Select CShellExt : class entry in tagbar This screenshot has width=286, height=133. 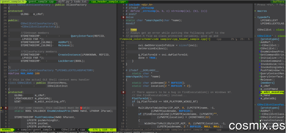tap(271, 30)
